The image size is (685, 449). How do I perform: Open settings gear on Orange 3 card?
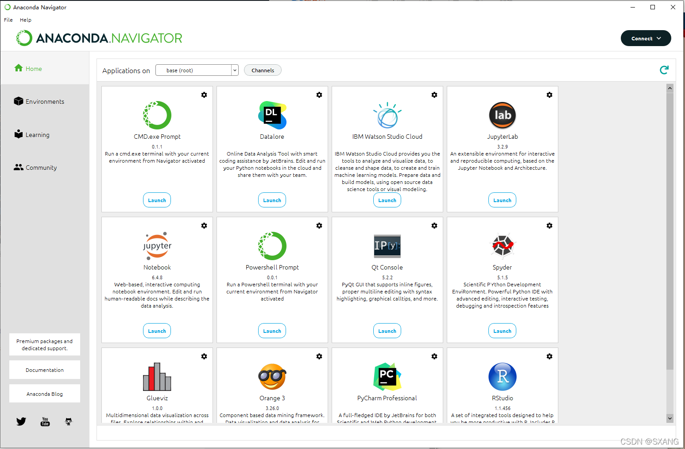pyautogui.click(x=319, y=356)
